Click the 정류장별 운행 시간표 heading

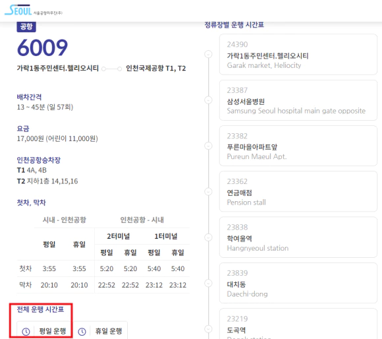click(234, 25)
